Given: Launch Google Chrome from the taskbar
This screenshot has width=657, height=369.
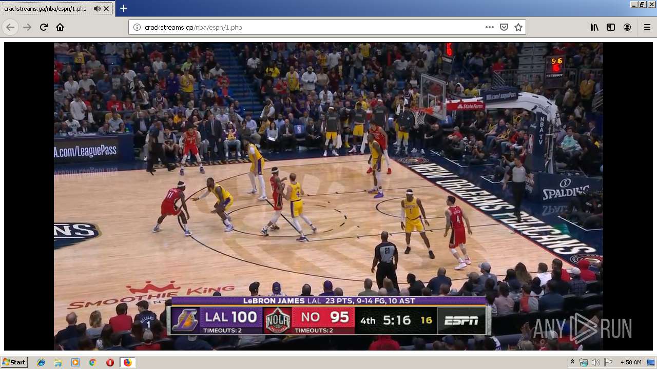Looking at the screenshot, I should point(92,362).
